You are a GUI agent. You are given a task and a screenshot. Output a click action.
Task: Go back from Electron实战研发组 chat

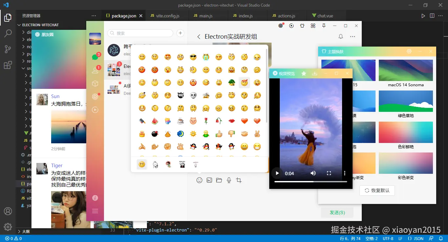point(199,37)
